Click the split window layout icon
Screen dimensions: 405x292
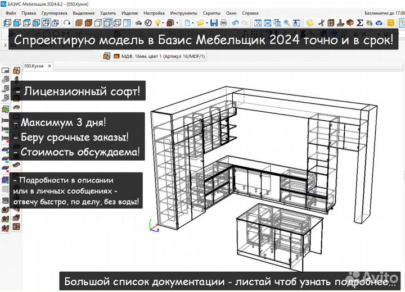tap(127, 23)
